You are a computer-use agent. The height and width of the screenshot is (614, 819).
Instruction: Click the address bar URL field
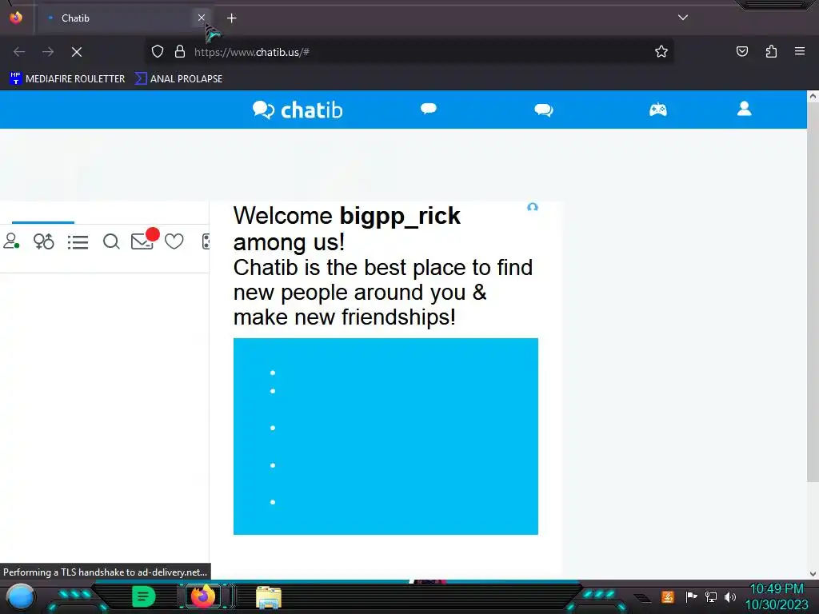407,52
